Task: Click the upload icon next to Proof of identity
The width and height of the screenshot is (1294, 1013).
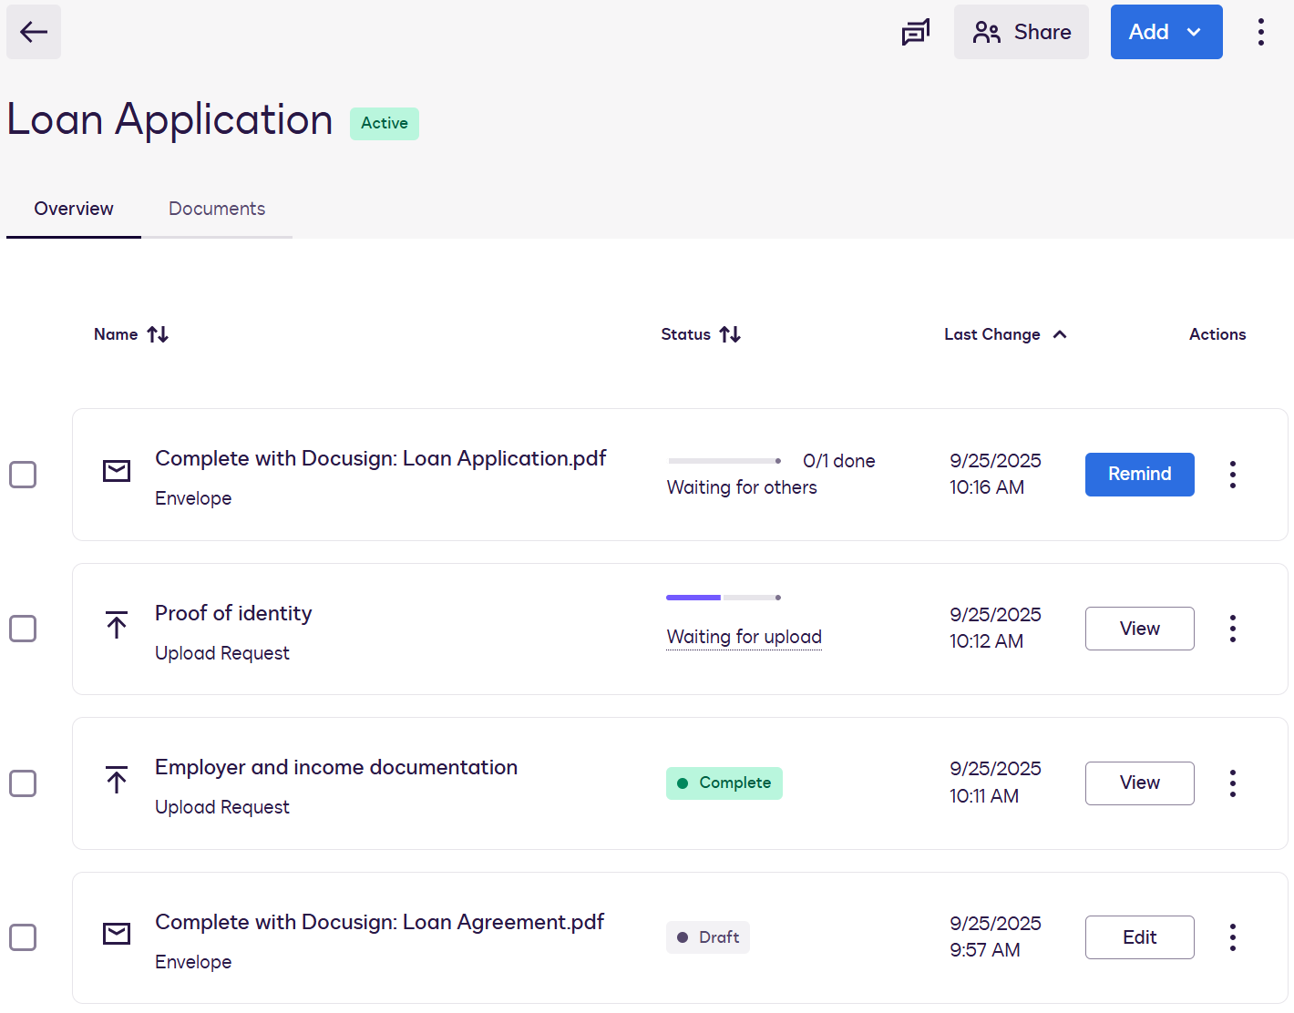Action: (x=116, y=627)
